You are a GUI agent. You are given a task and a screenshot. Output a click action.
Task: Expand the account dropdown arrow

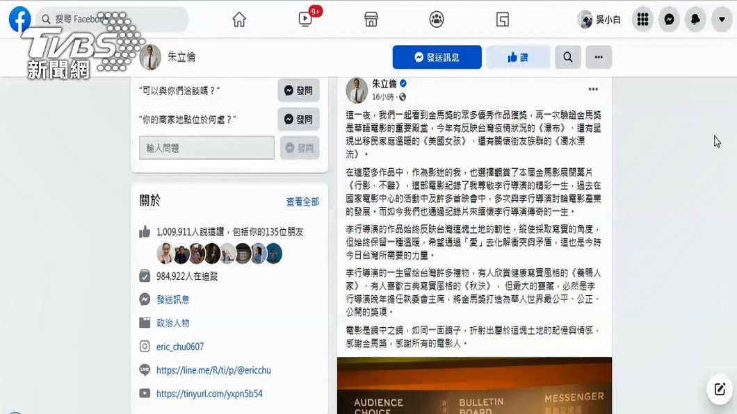click(722, 19)
